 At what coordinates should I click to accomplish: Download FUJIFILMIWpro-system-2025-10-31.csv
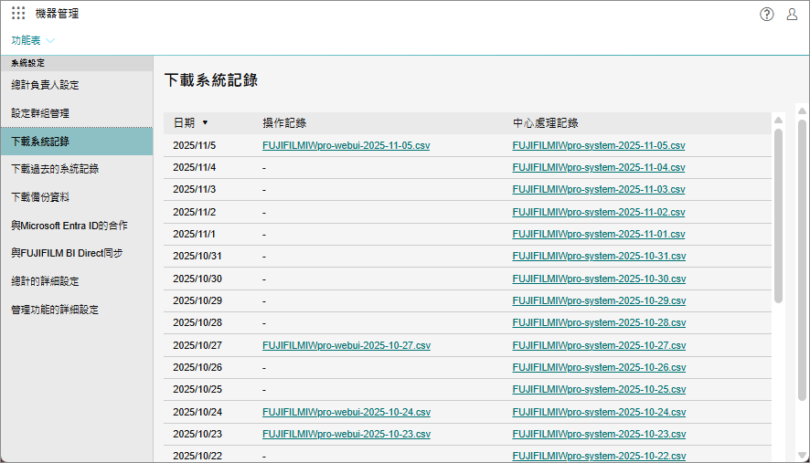[x=598, y=256]
